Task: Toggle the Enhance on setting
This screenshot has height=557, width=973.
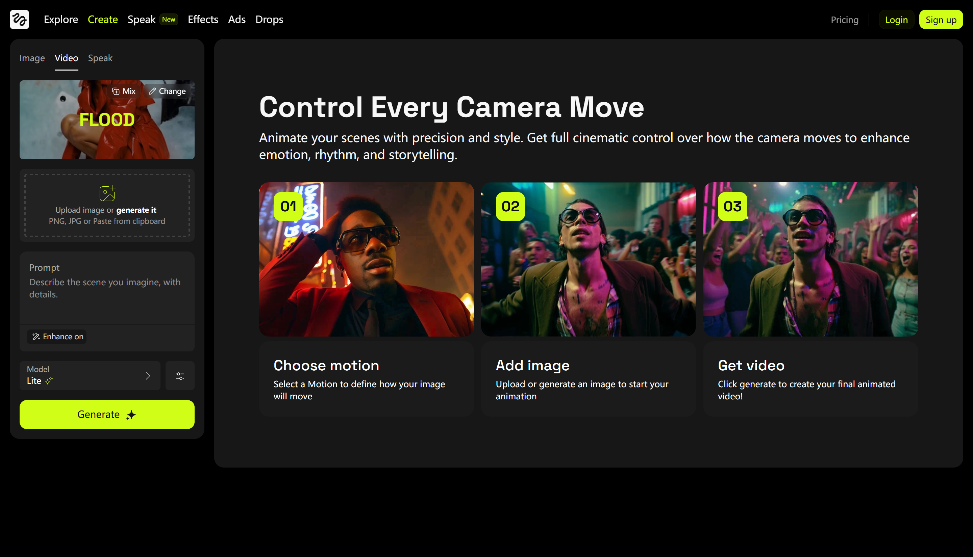Action: pos(57,337)
